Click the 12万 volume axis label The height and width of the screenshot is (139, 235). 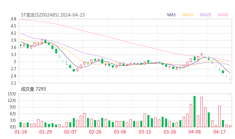coord(12,100)
